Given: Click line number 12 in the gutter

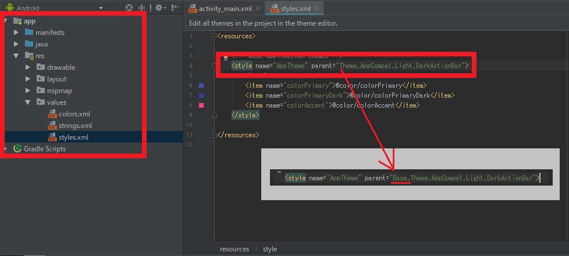Looking at the screenshot, I should pyautogui.click(x=190, y=145).
